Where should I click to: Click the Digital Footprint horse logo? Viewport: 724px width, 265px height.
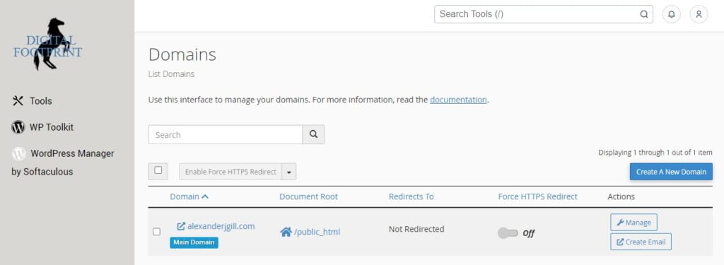[x=48, y=45]
